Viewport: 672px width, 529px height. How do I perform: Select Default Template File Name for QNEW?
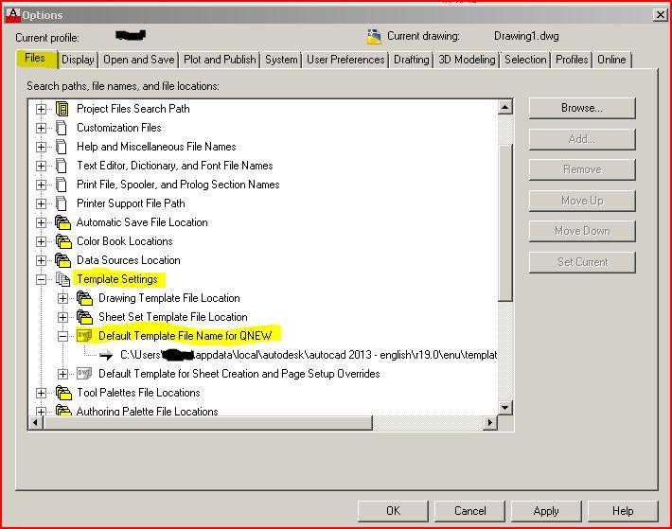[186, 336]
